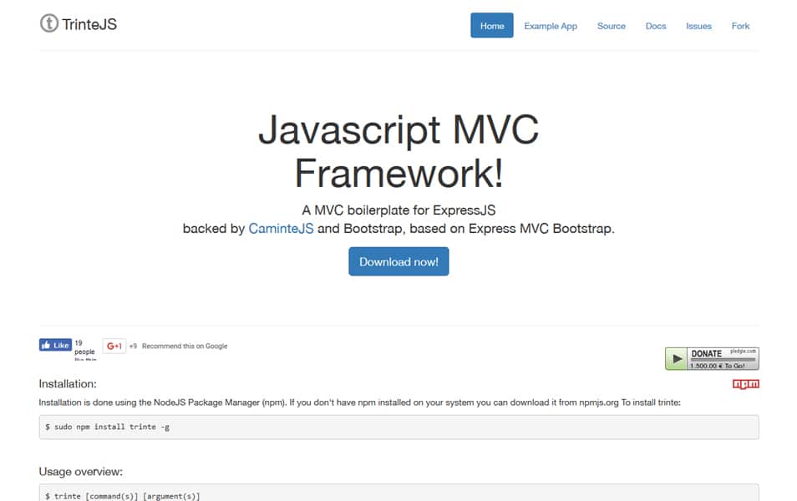The width and height of the screenshot is (797, 501).
Task: Click the Javascript MVC Framework! heading
Action: 398,151
